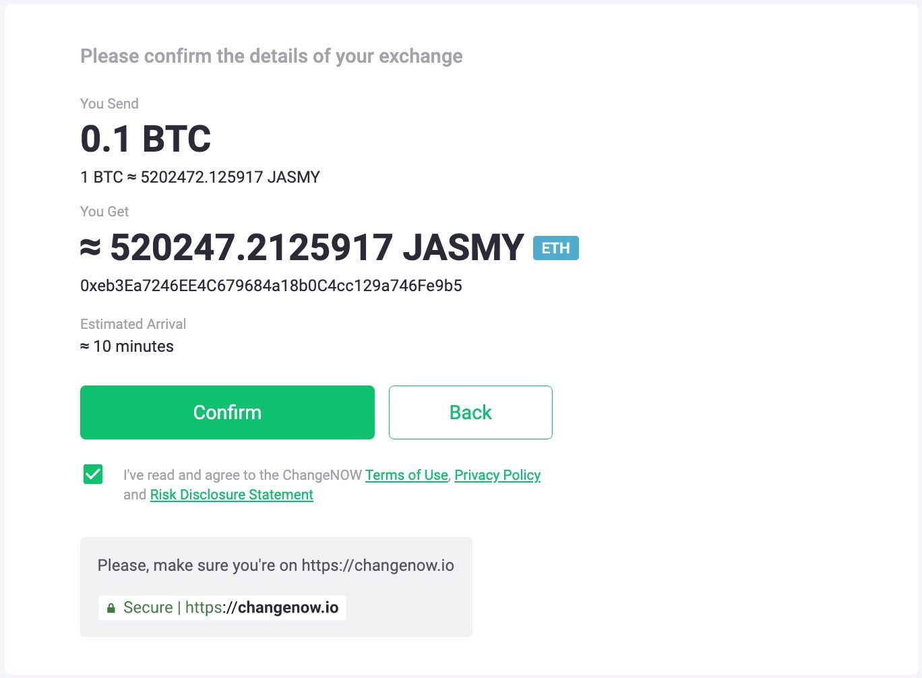Open the Terms of Use link
Image resolution: width=922 pixels, height=678 pixels.
pos(406,475)
